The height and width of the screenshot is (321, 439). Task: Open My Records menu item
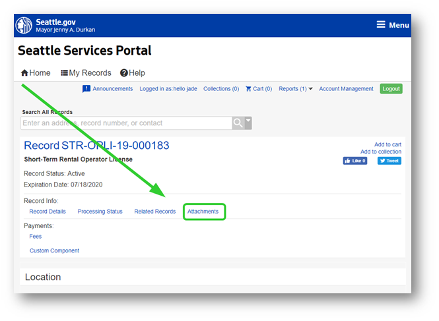click(86, 73)
